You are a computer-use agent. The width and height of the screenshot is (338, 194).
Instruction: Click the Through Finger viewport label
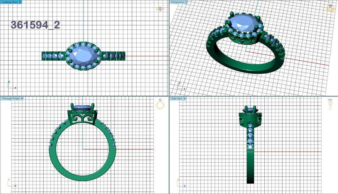11,99
